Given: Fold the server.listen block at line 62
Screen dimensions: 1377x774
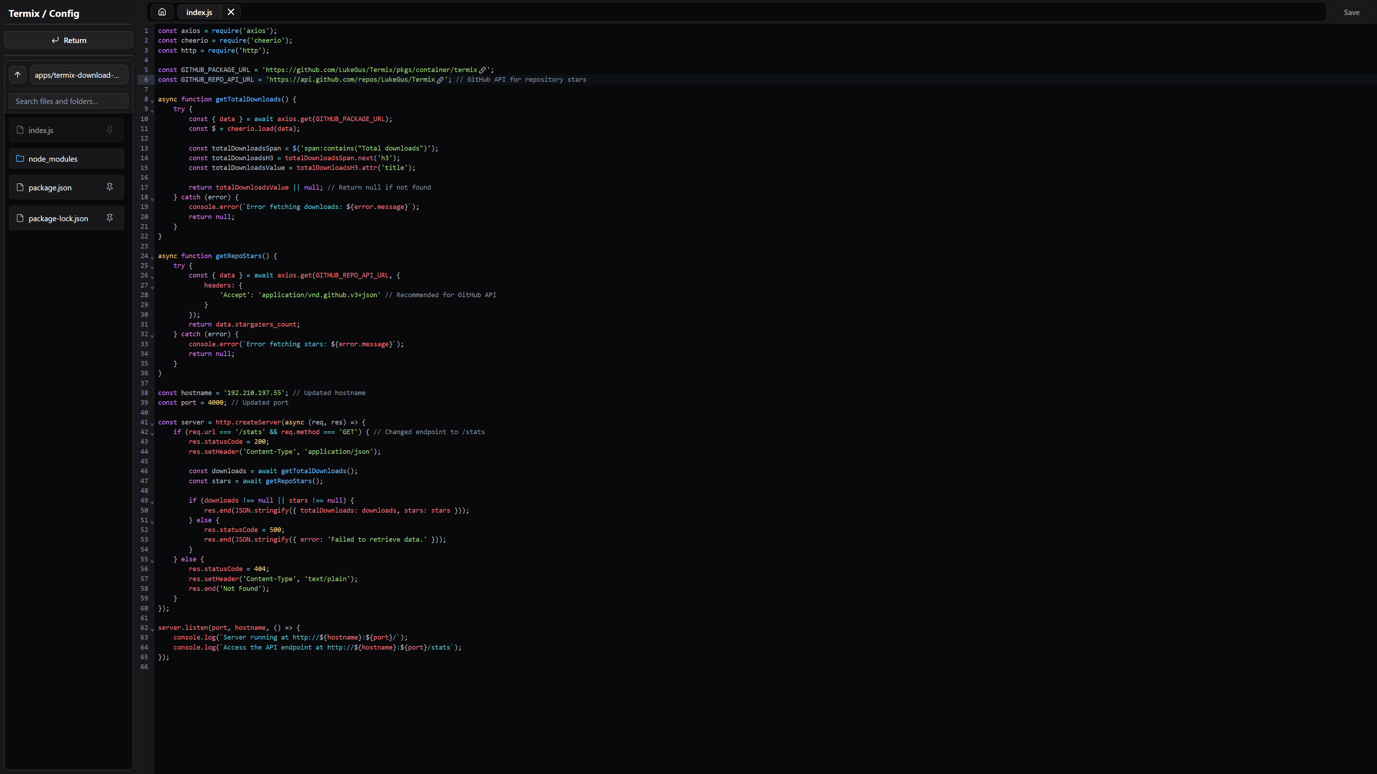Looking at the screenshot, I should coord(152,629).
